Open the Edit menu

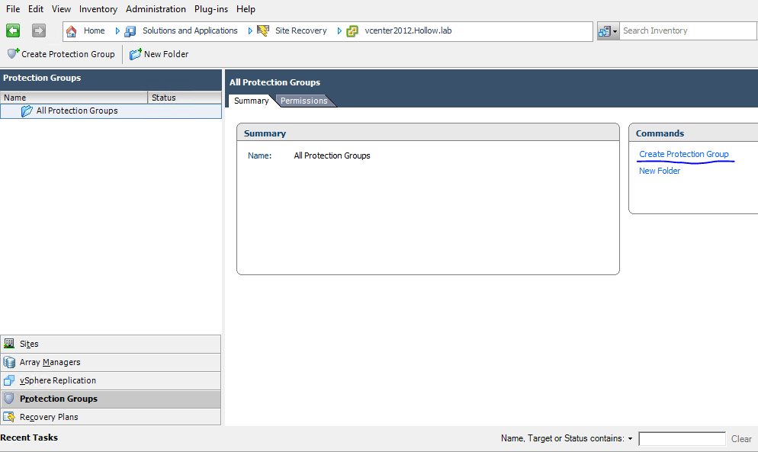(x=36, y=9)
